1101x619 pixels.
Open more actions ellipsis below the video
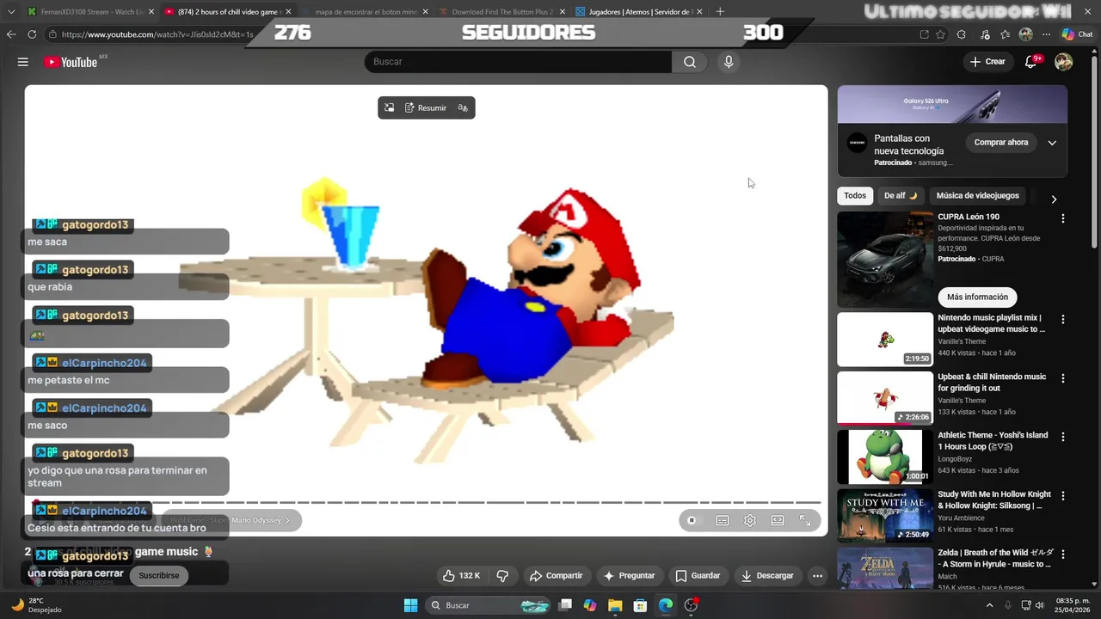(x=818, y=575)
